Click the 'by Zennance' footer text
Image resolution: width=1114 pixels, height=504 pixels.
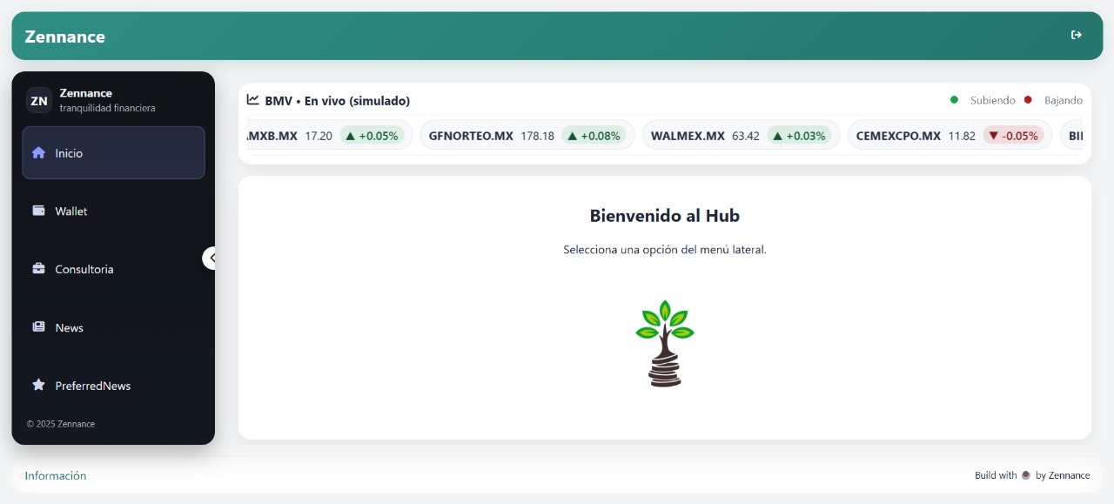(1063, 475)
